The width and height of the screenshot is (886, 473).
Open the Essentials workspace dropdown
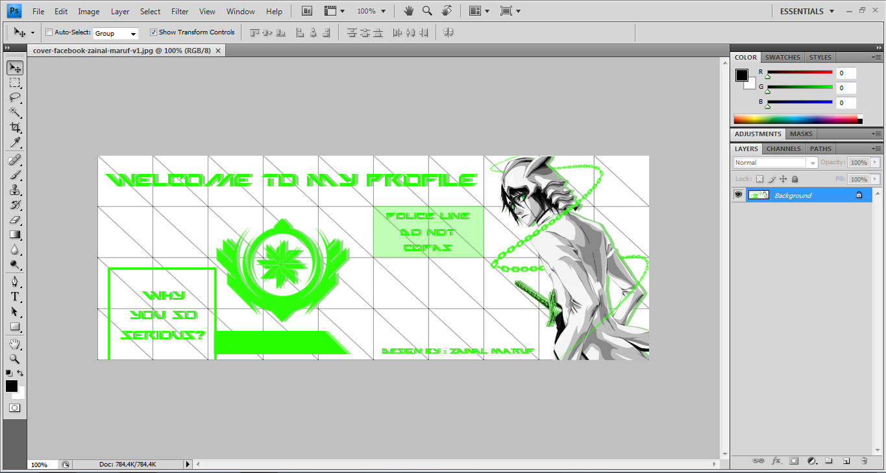[x=807, y=11]
